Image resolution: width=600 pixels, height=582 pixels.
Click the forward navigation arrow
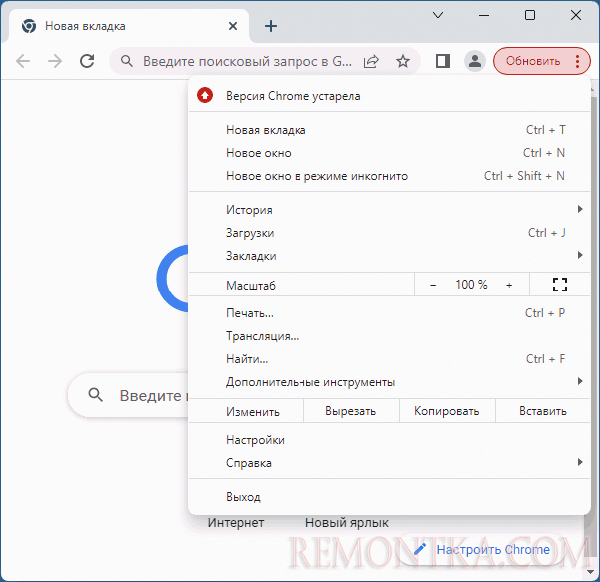coord(55,61)
